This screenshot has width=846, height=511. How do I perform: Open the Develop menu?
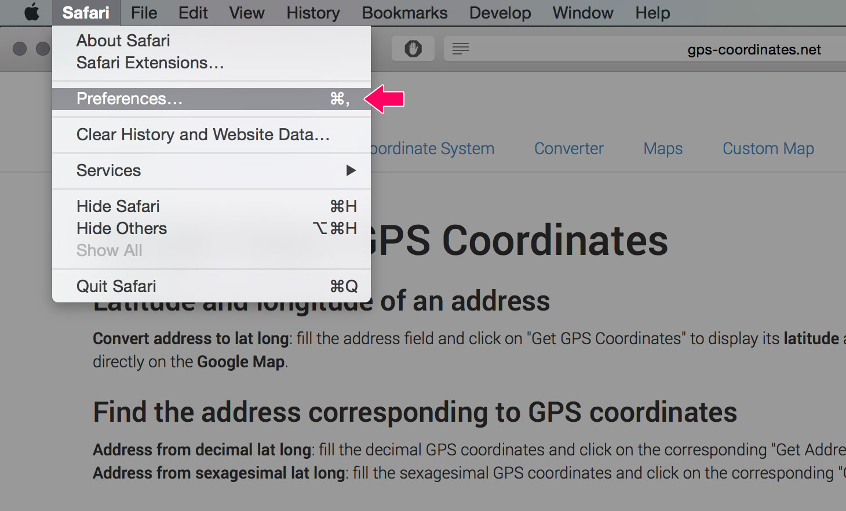tap(500, 13)
